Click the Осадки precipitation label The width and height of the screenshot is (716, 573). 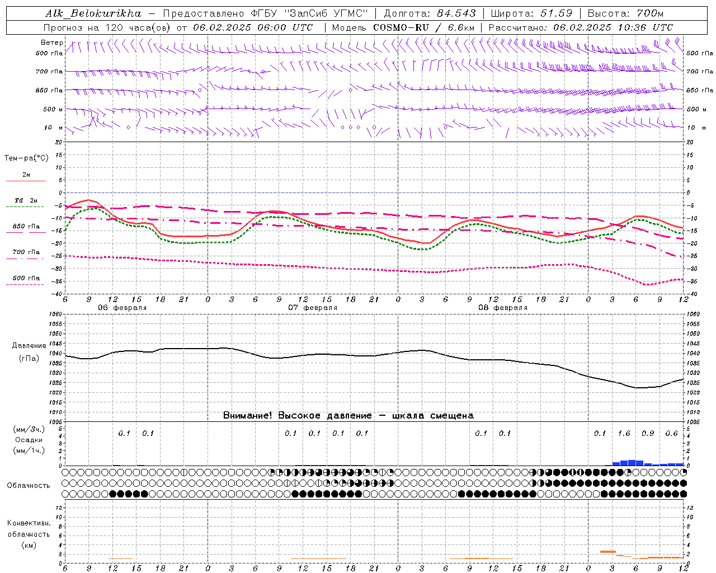29,440
